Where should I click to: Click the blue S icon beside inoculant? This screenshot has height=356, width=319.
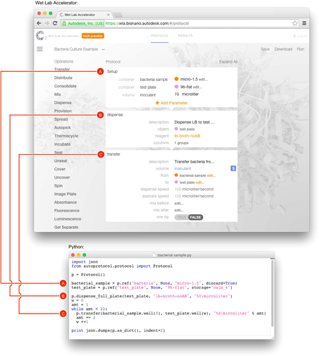[233, 168]
